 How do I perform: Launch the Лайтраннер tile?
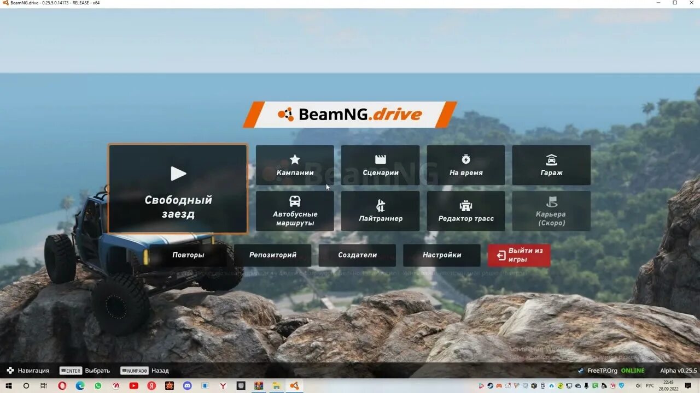[x=380, y=211]
